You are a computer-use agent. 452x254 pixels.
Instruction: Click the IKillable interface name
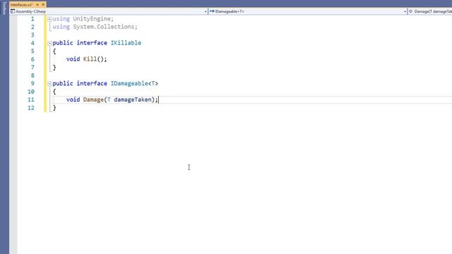126,43
